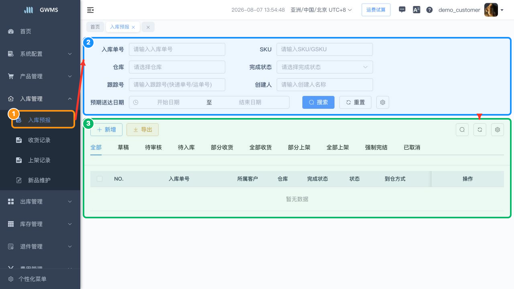Click the 搜索 button

point(318,102)
